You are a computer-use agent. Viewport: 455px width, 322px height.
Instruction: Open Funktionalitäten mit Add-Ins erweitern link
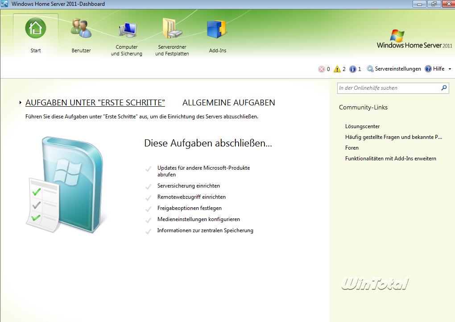(x=391, y=159)
